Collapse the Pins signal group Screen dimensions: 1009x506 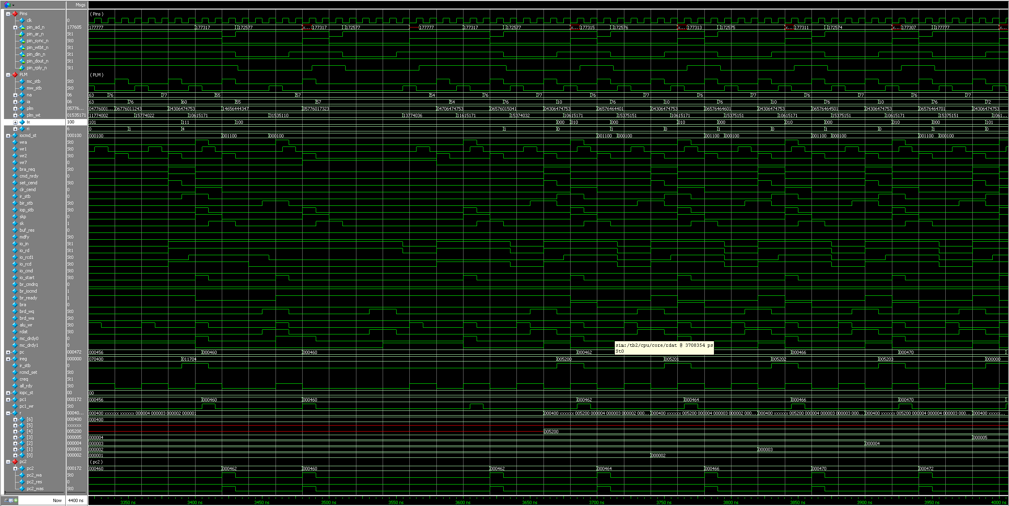(x=8, y=14)
